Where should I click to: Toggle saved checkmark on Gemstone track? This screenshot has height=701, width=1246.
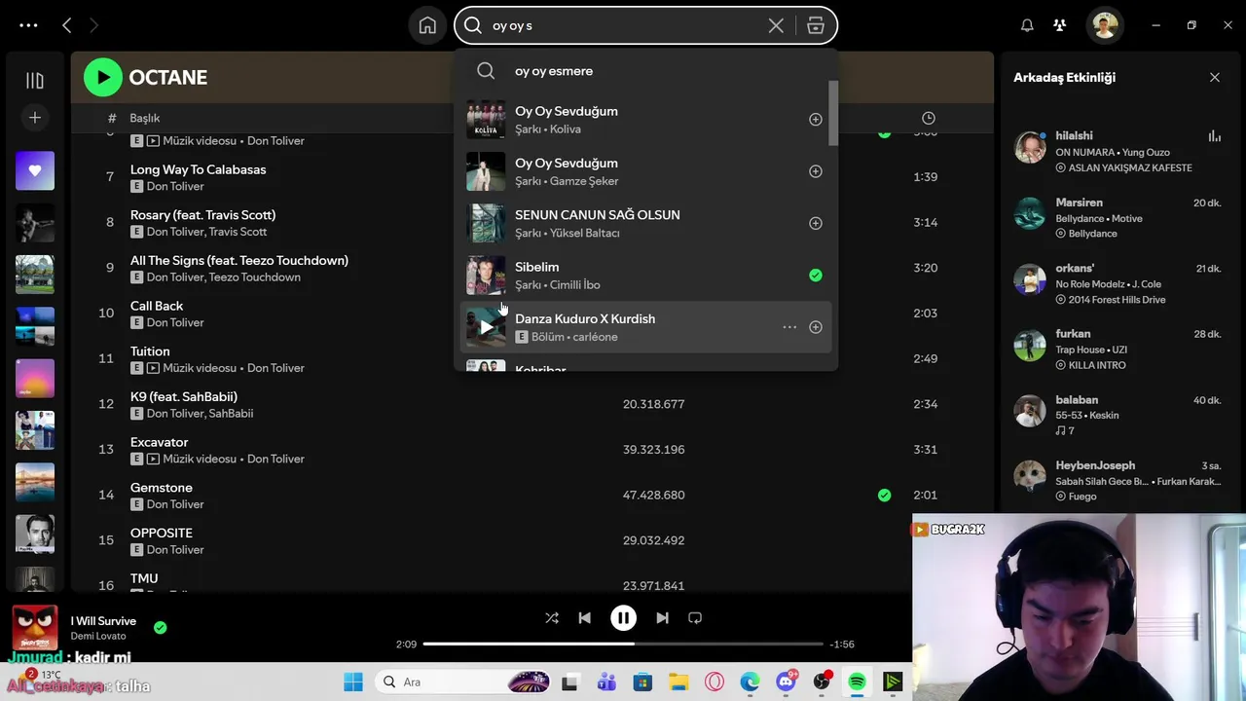[x=884, y=496]
